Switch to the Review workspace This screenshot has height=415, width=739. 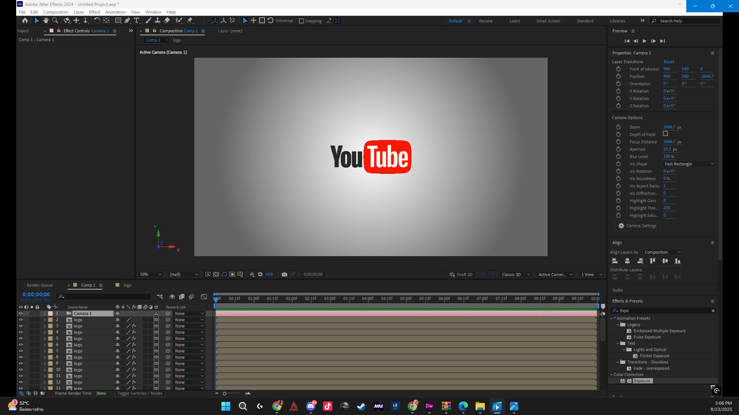[x=486, y=21]
